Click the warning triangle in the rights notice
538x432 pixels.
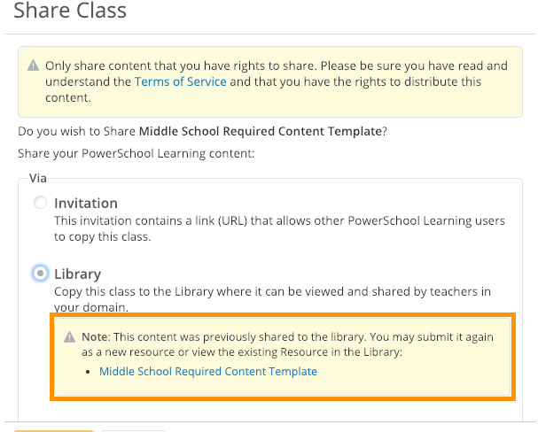[33, 66]
